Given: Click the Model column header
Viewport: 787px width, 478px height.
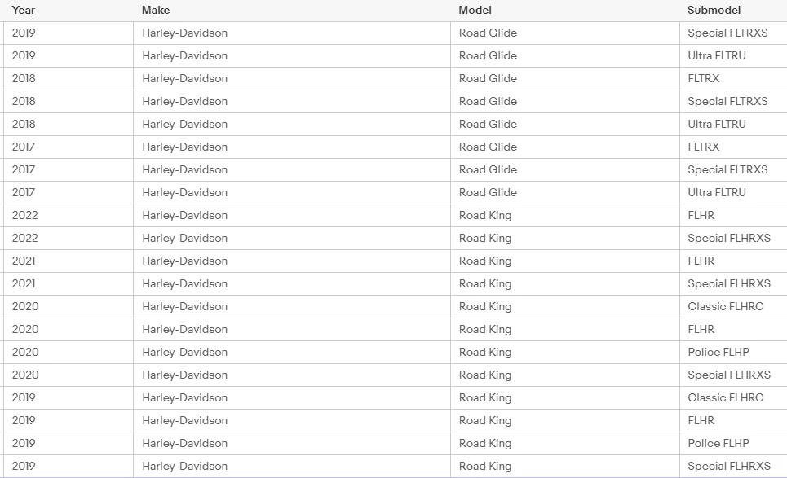Looking at the screenshot, I should pos(475,10).
